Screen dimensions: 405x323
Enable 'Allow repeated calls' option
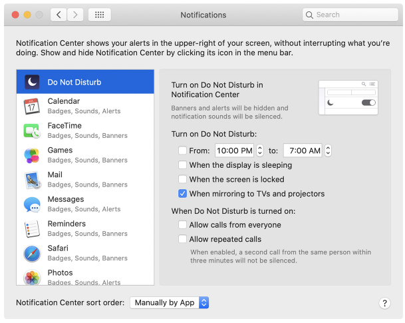tap(183, 239)
